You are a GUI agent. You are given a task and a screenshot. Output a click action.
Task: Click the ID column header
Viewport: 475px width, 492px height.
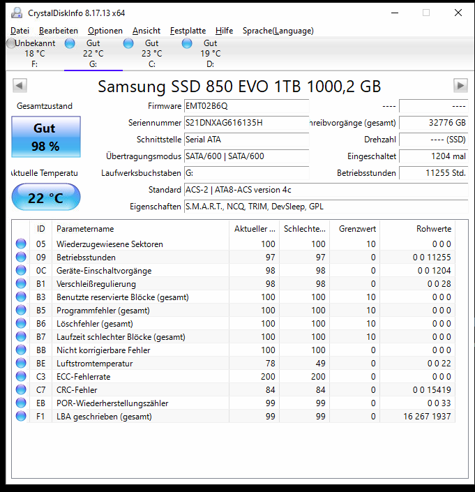[40, 229]
